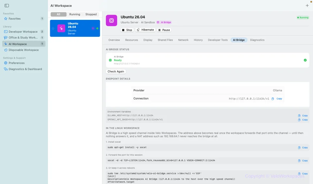Show only Stopped workspaces filter

pyautogui.click(x=91, y=14)
